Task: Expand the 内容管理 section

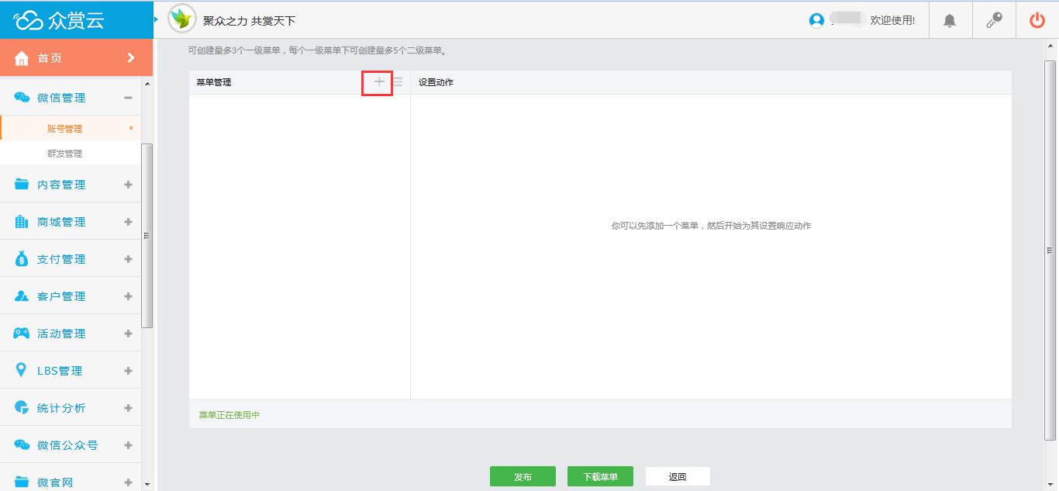Action: tap(128, 185)
